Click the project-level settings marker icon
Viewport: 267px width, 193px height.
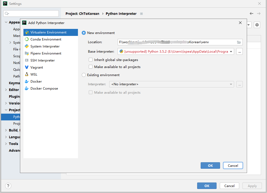(141, 14)
